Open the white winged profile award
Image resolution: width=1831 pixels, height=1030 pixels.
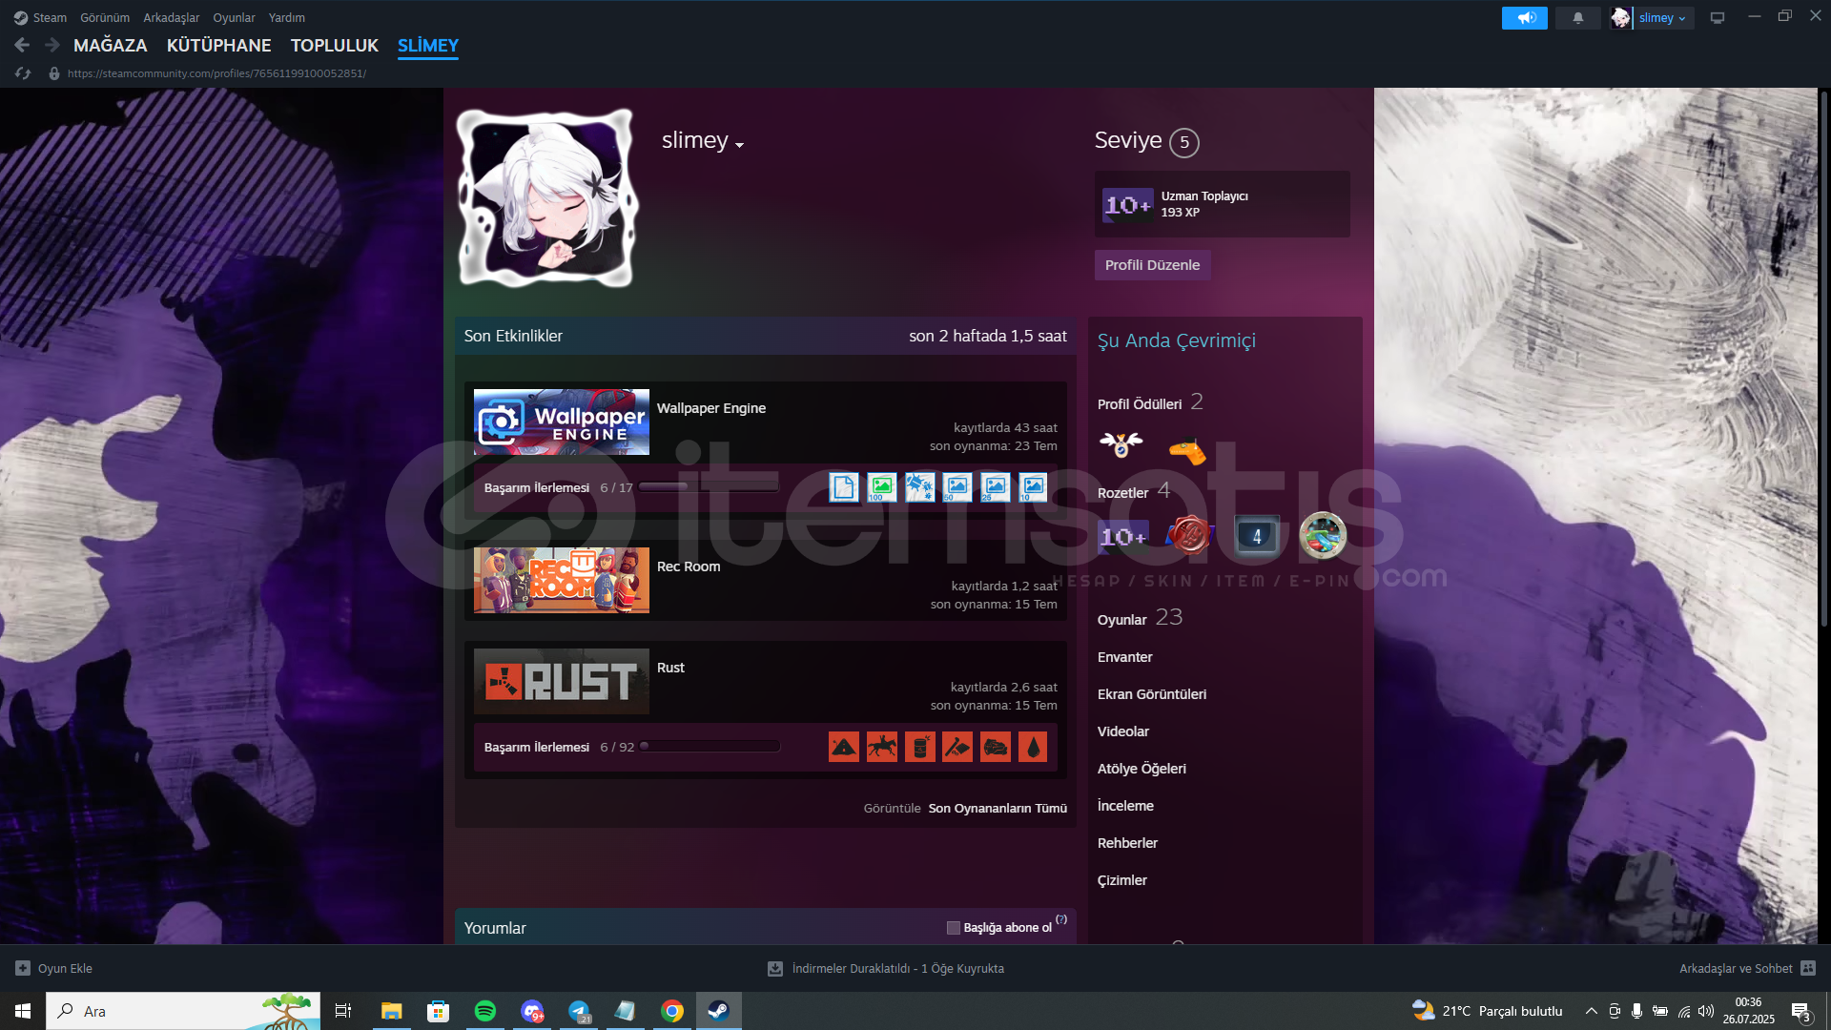coord(1121,445)
